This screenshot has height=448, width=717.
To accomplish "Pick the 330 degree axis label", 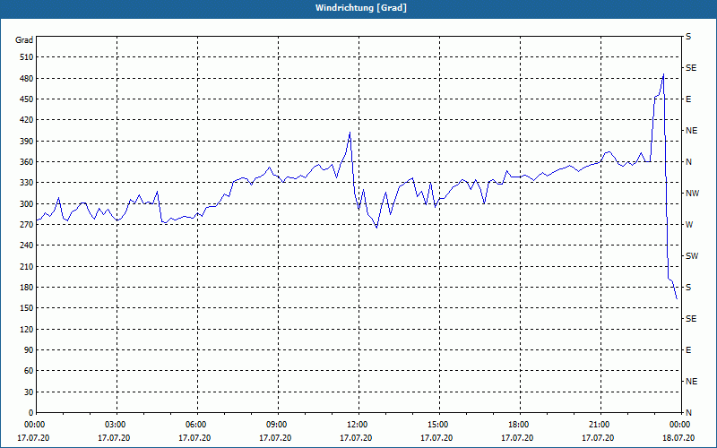I will 27,183.
